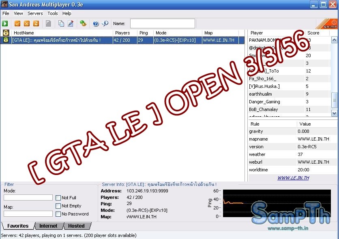Click the lock icon on the GTA LE row
This screenshot has height=239, width=339.
(6, 40)
